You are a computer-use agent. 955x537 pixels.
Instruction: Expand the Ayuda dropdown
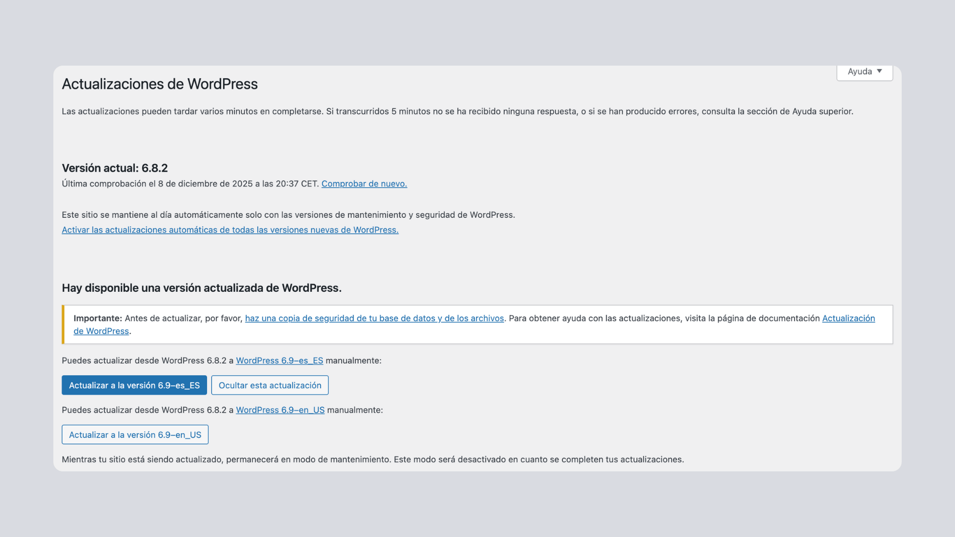[864, 72]
